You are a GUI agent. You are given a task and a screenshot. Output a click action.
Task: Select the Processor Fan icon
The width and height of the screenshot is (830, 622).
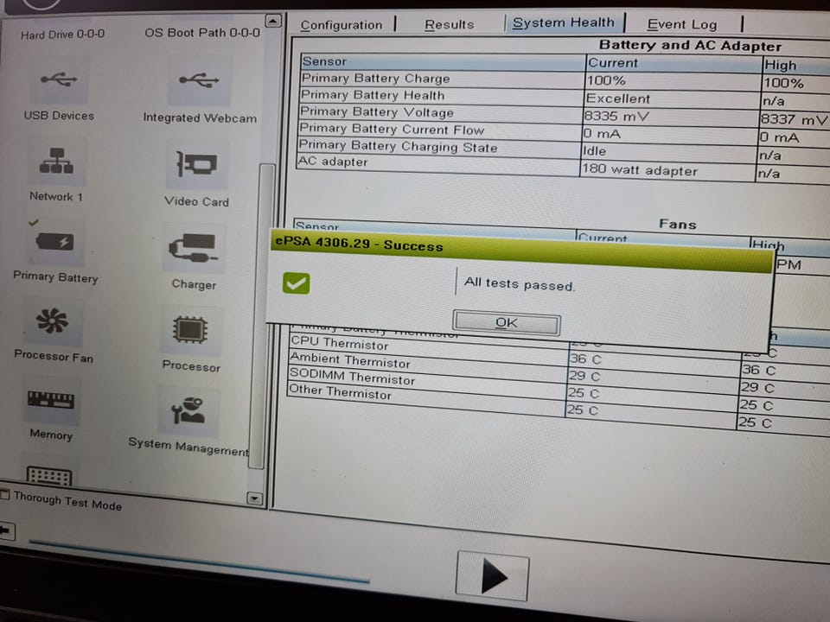(53, 321)
